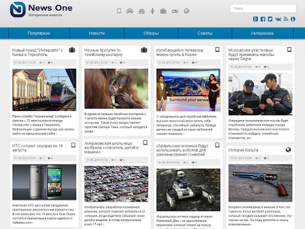The width and height of the screenshot is (305, 229).
Task: Click the Интерсити train article summary text
Action: pos(43,125)
